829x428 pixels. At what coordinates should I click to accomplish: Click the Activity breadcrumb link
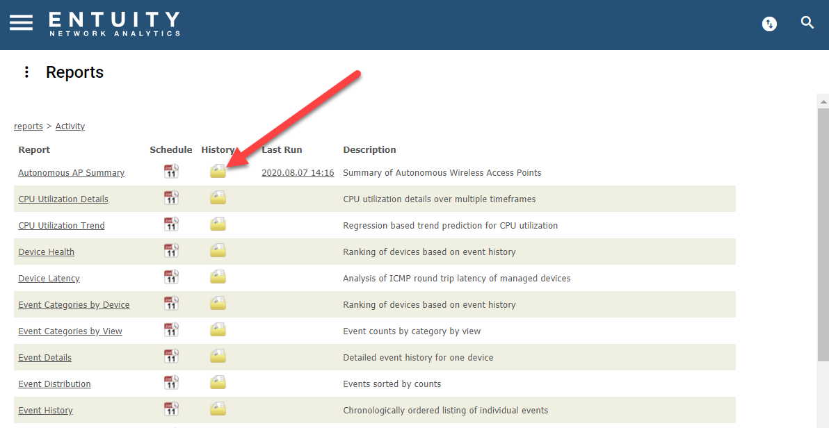pyautogui.click(x=70, y=126)
